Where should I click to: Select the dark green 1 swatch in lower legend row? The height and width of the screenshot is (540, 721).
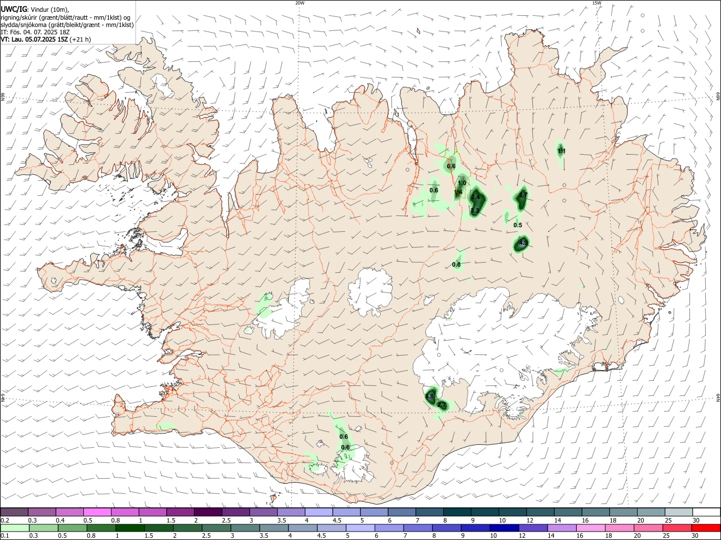pyautogui.click(x=130, y=528)
